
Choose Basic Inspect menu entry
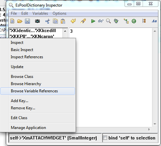tap(38, 50)
